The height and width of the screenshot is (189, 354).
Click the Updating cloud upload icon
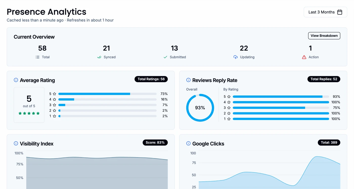235,57
